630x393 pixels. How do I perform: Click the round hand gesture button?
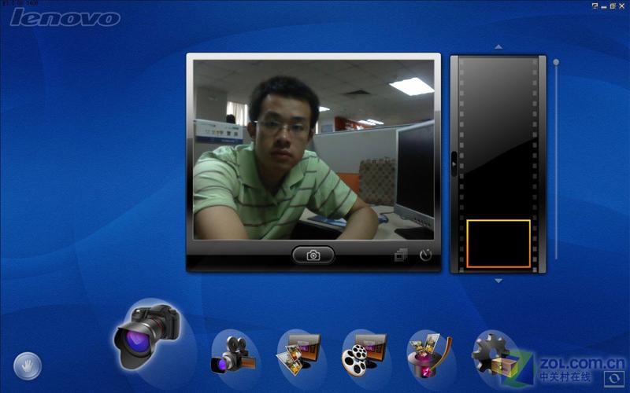point(28,366)
